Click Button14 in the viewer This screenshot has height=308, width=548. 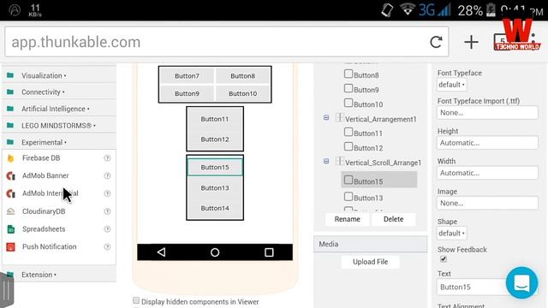click(215, 208)
